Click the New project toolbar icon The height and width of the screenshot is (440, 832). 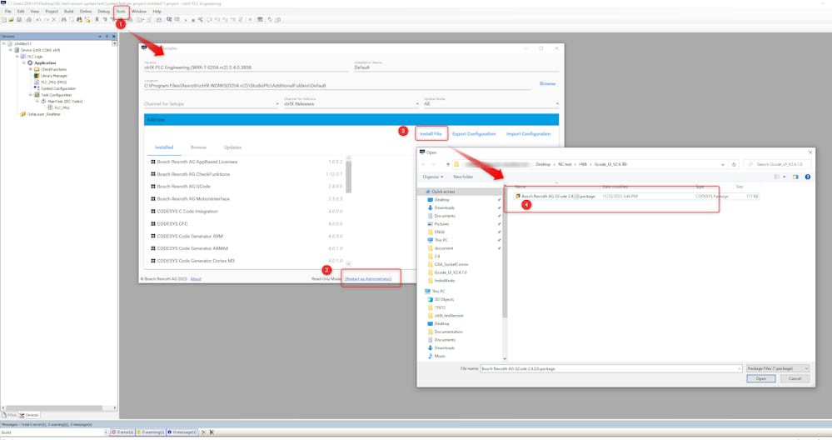click(x=4, y=20)
